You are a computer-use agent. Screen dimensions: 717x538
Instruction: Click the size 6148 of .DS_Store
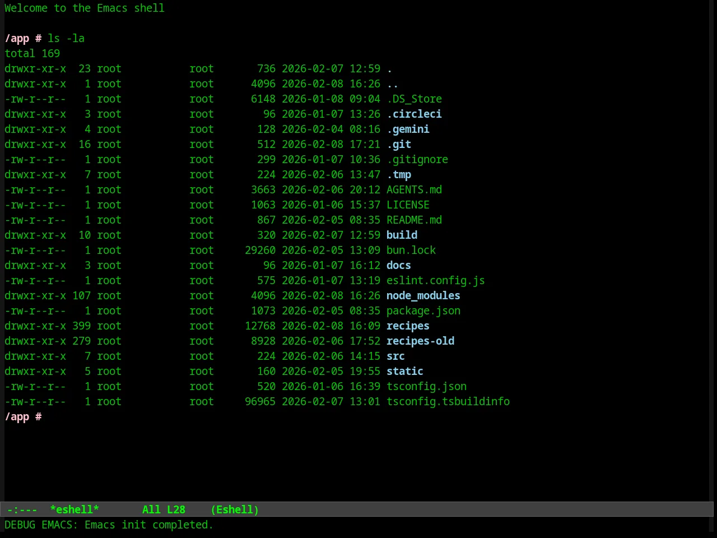pos(263,99)
